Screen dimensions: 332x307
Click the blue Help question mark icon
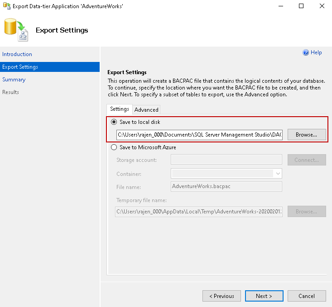(306, 52)
